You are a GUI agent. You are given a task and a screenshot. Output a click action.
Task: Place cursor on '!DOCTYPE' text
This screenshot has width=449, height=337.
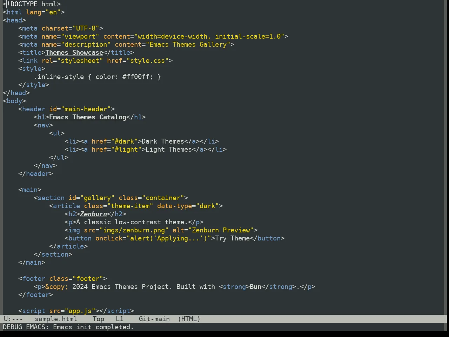(22, 4)
